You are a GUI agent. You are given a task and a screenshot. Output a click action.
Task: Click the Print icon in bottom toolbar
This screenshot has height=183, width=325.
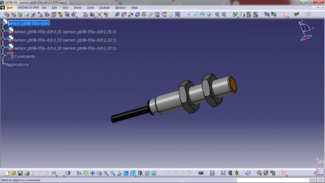pos(27,173)
